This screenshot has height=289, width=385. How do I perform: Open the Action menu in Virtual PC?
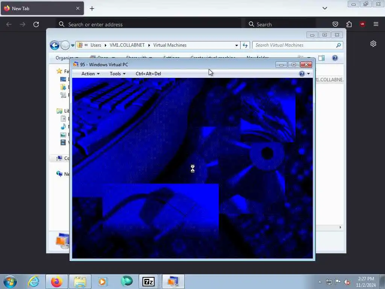coord(90,74)
